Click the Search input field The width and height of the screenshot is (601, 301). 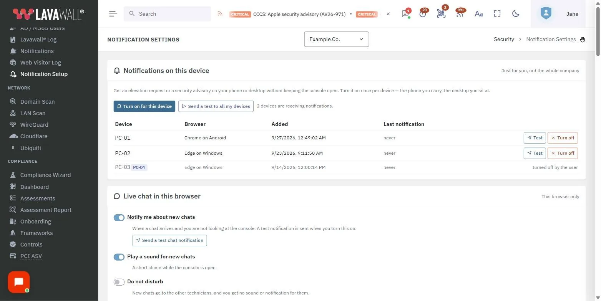pos(168,14)
